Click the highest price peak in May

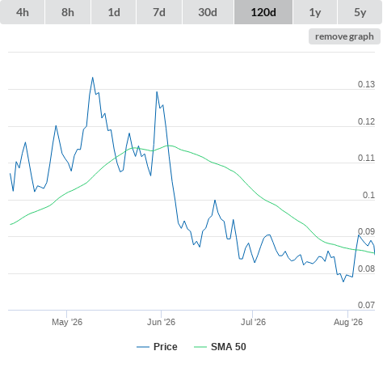(93, 78)
